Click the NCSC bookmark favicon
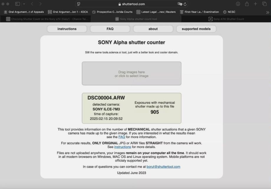Image resolution: width=271 pixels, height=189 pixels. pos(225,12)
